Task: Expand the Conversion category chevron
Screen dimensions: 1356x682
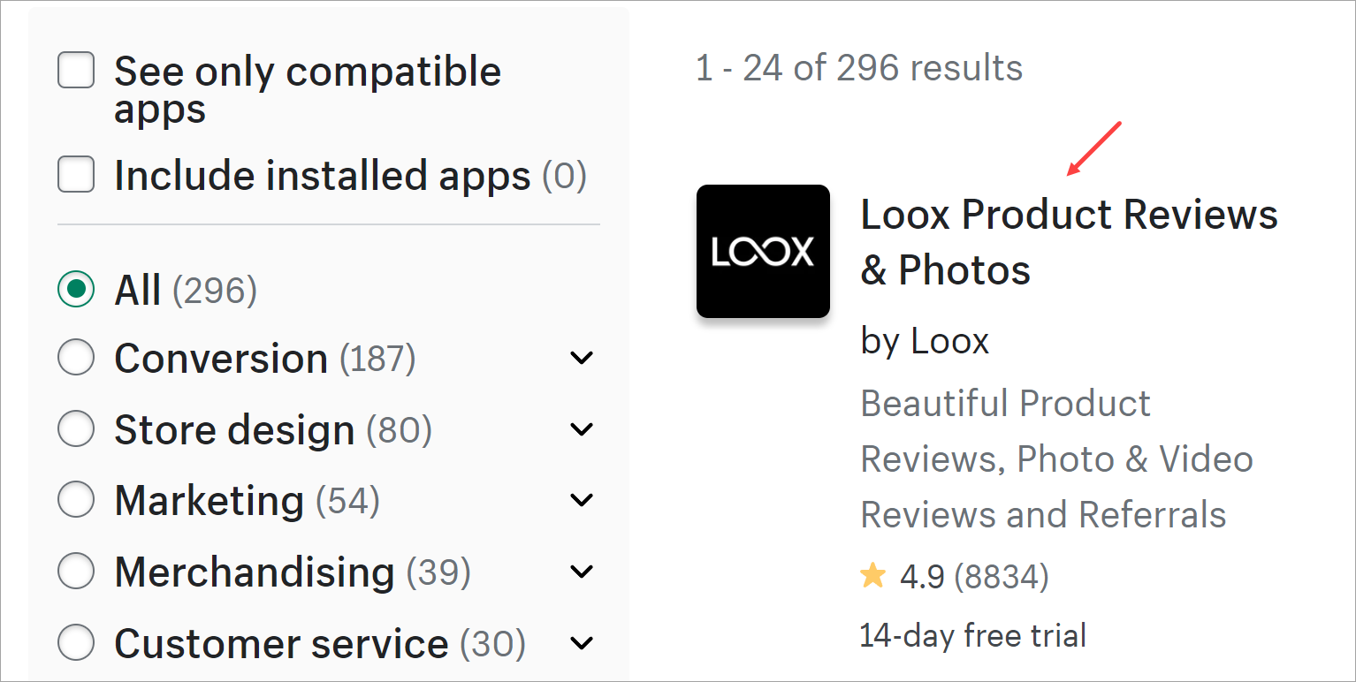Action: pos(582,358)
